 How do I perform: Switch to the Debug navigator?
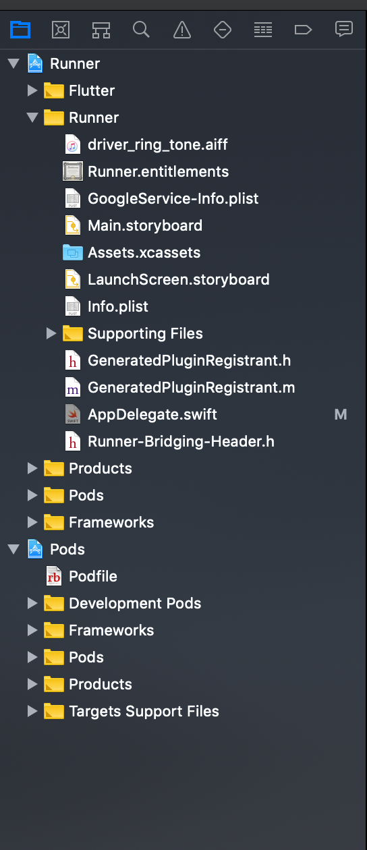coord(263,30)
